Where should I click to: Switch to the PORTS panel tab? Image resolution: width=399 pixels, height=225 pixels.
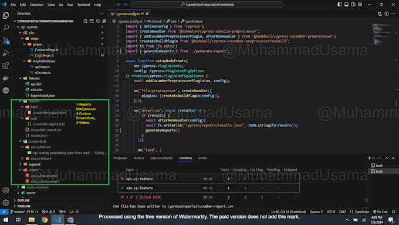(202, 158)
